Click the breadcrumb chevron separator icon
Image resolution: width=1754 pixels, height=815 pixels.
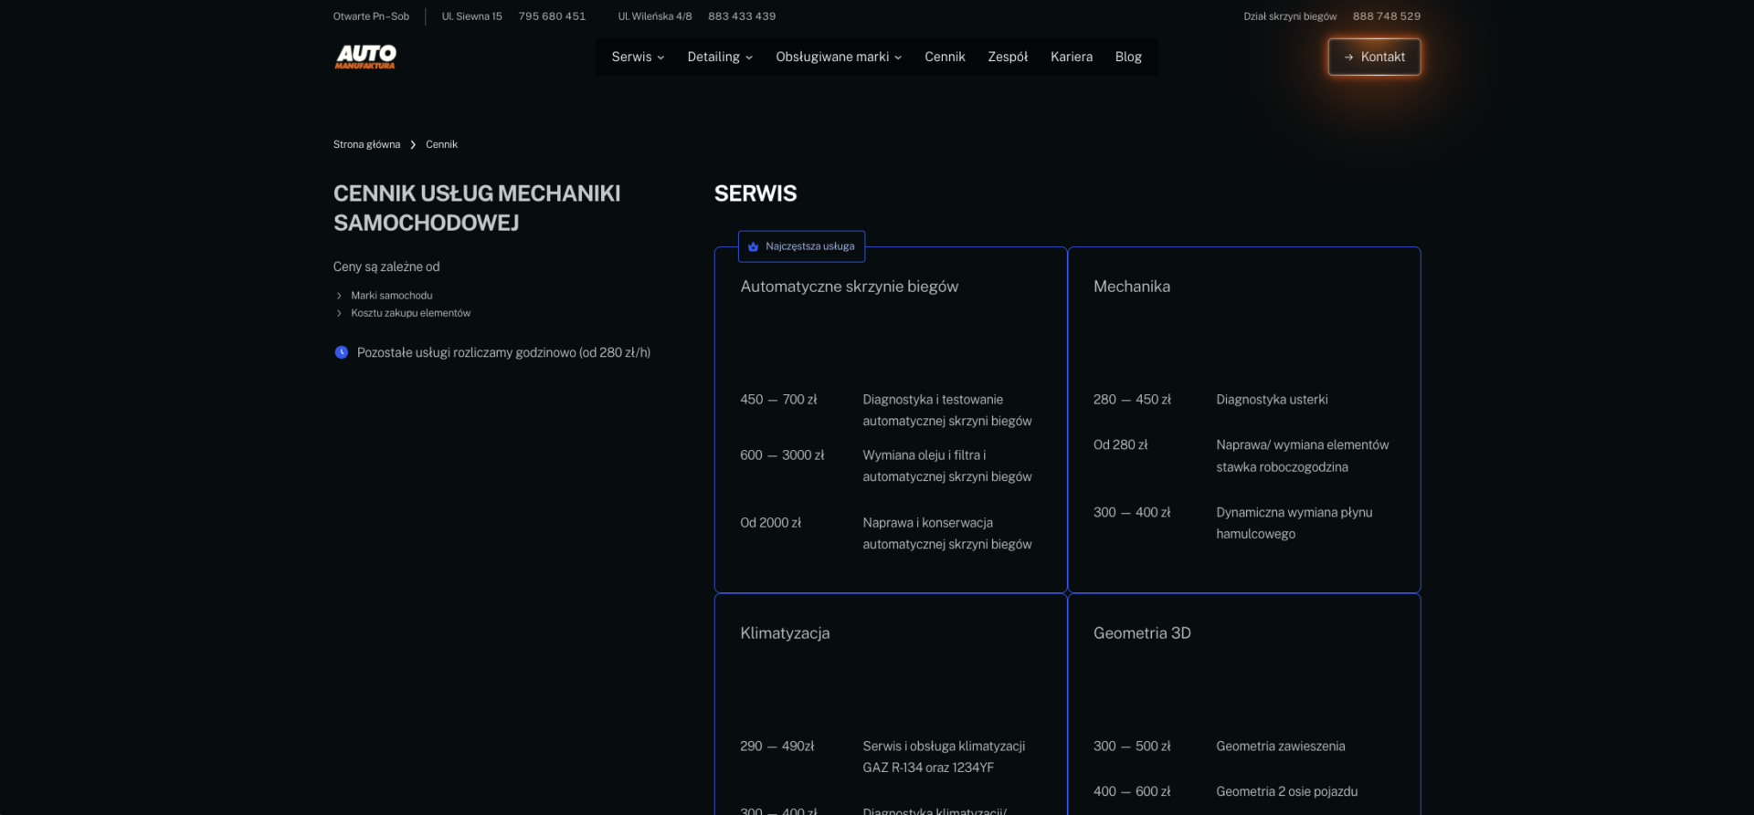click(x=413, y=145)
